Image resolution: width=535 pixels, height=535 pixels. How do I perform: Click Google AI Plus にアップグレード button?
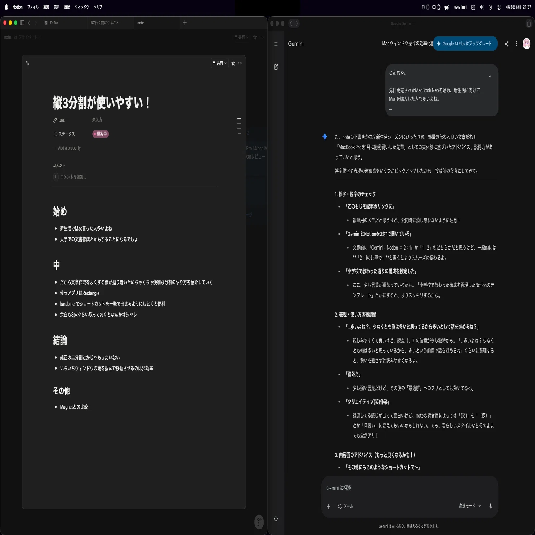click(465, 44)
